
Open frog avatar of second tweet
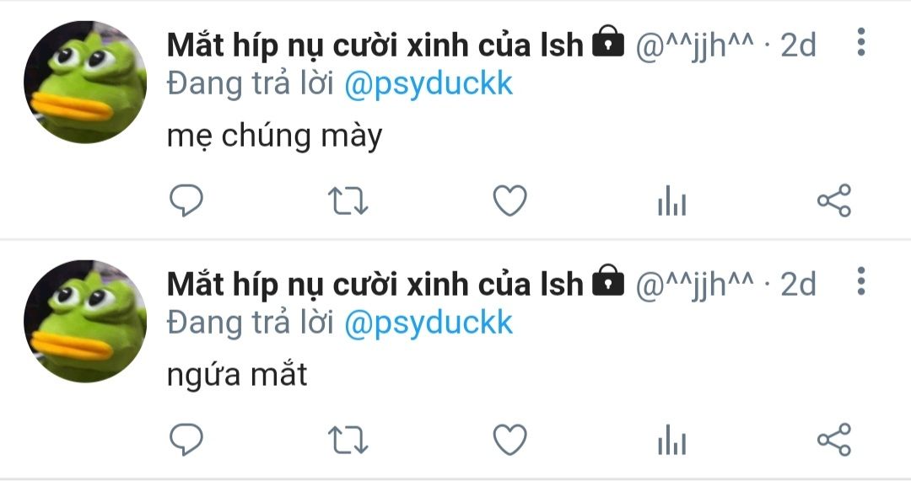pos(85,321)
